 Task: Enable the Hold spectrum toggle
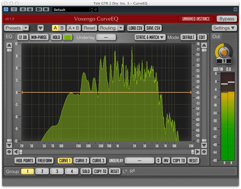click(x=56, y=37)
